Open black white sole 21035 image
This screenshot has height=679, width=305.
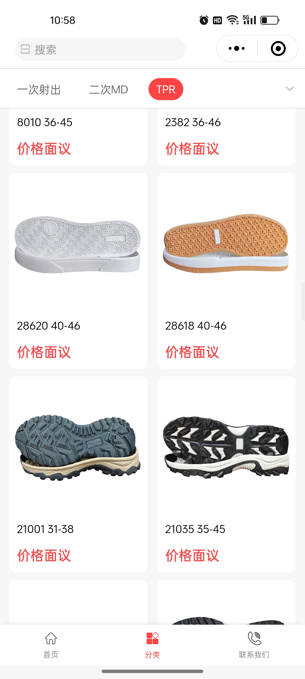click(226, 447)
